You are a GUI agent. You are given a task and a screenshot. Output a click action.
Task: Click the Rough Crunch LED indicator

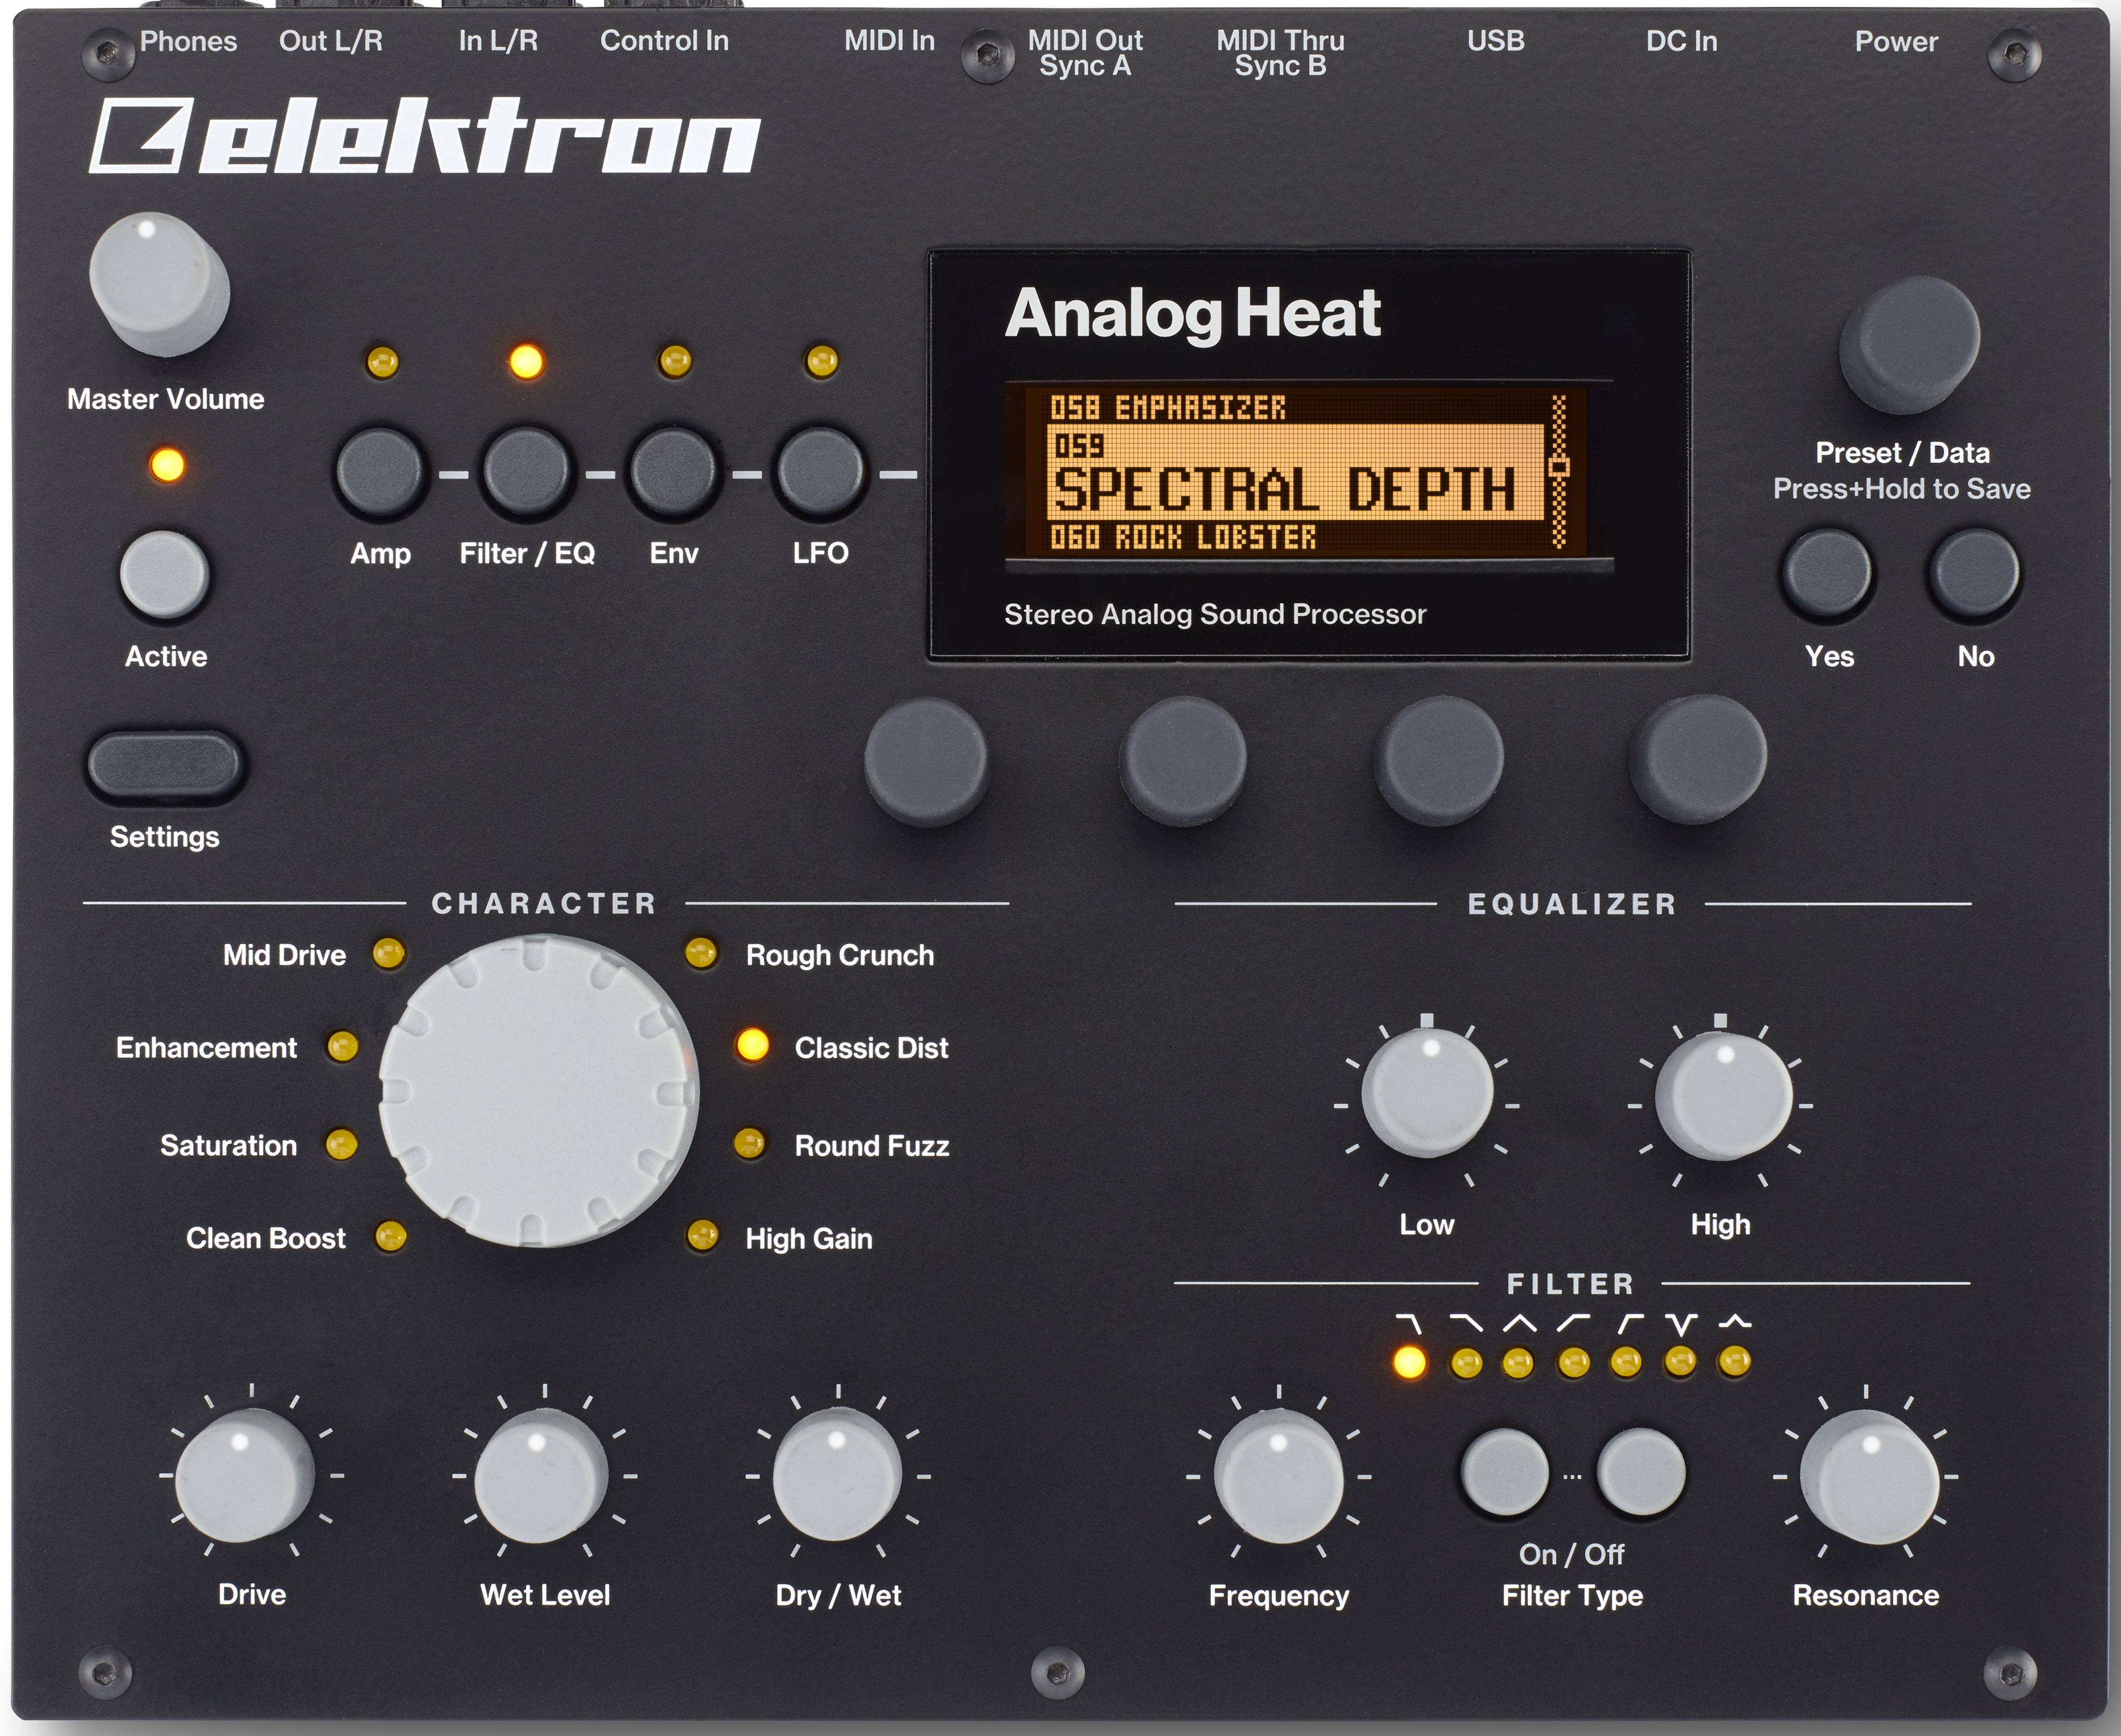click(x=701, y=952)
